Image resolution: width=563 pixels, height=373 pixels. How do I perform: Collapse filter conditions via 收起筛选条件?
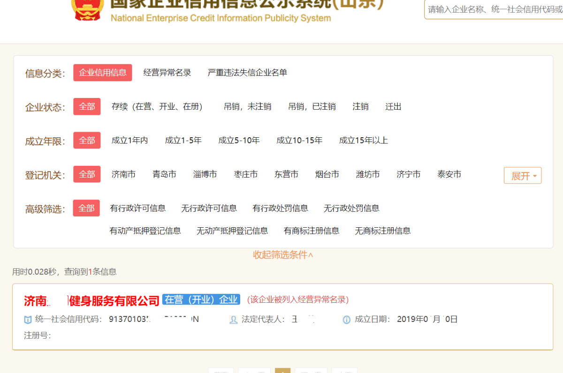click(x=283, y=255)
